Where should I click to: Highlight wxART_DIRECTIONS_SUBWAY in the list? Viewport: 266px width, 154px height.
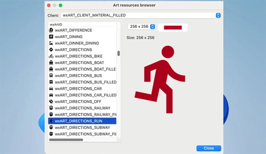point(82,127)
